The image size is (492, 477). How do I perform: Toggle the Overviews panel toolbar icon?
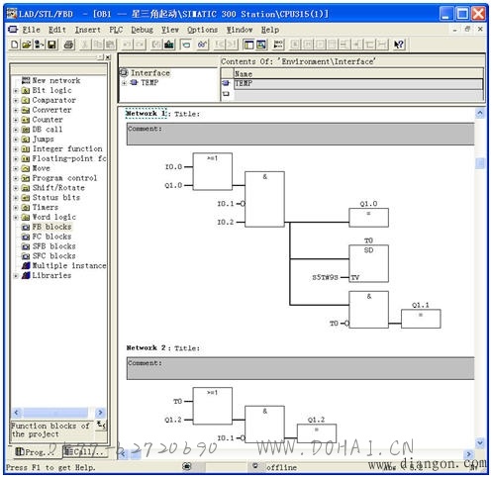(248, 45)
